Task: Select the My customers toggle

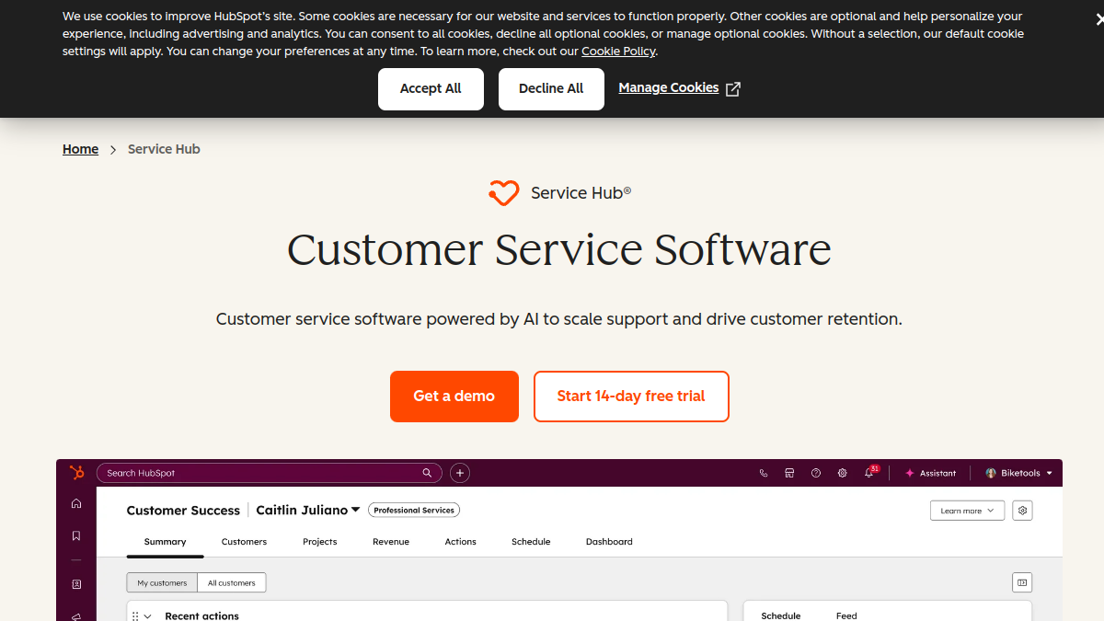Action: [x=162, y=582]
